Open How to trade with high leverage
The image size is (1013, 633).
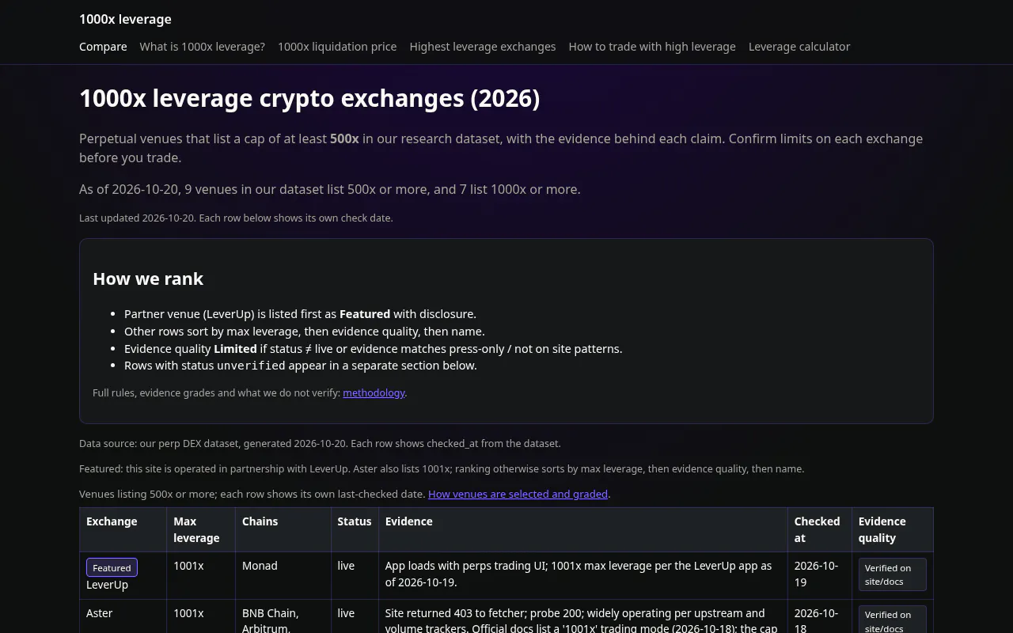(x=652, y=47)
